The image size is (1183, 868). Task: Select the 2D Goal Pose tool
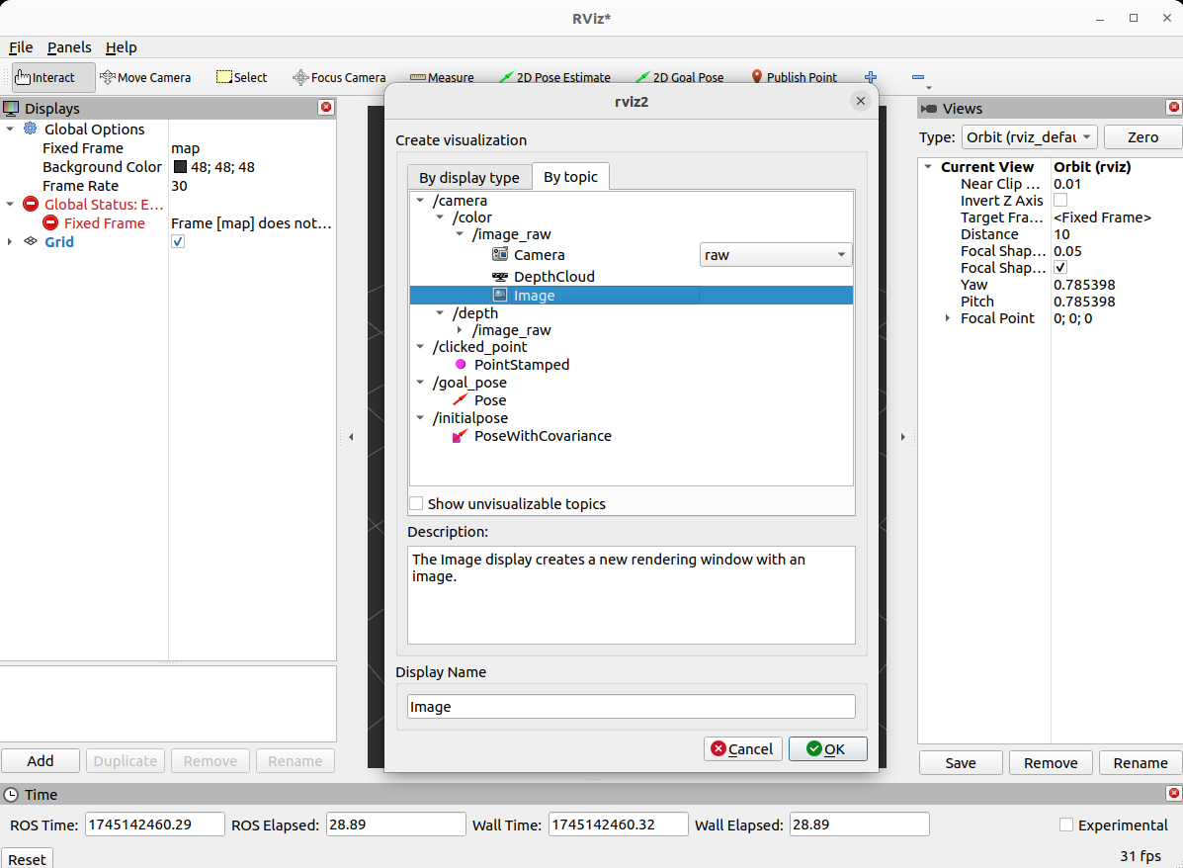[x=680, y=77]
